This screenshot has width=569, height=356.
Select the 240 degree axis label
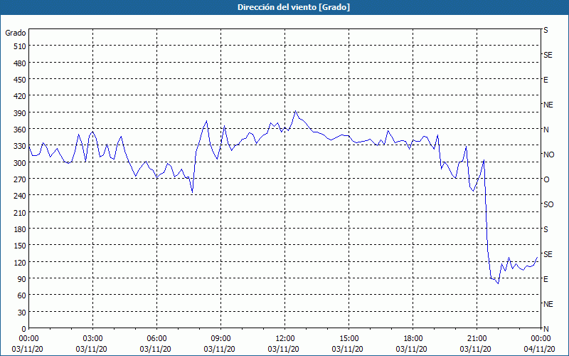pos(20,197)
